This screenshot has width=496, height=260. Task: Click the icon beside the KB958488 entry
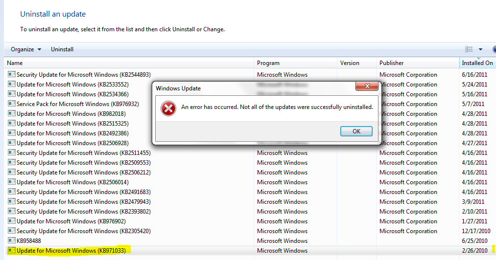coord(11,241)
